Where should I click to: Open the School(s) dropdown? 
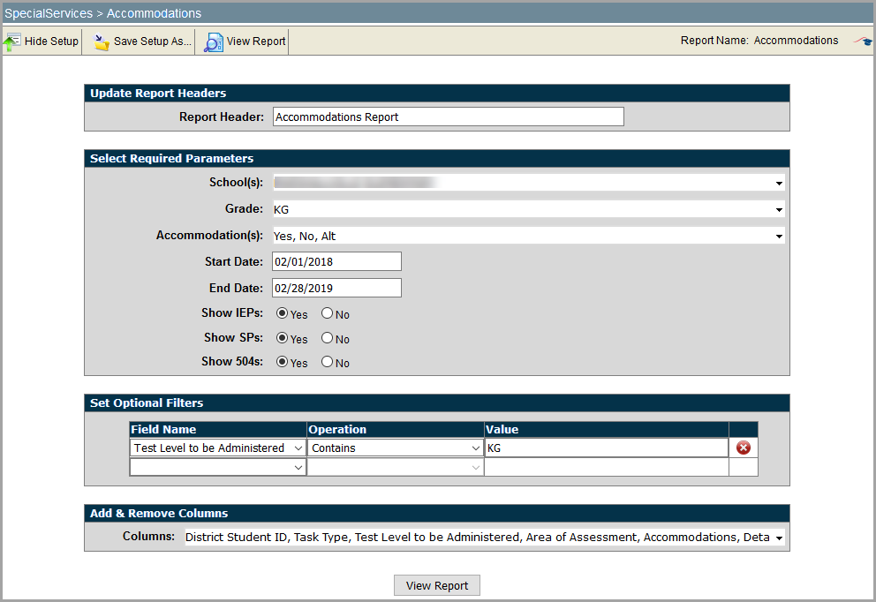[x=528, y=183]
